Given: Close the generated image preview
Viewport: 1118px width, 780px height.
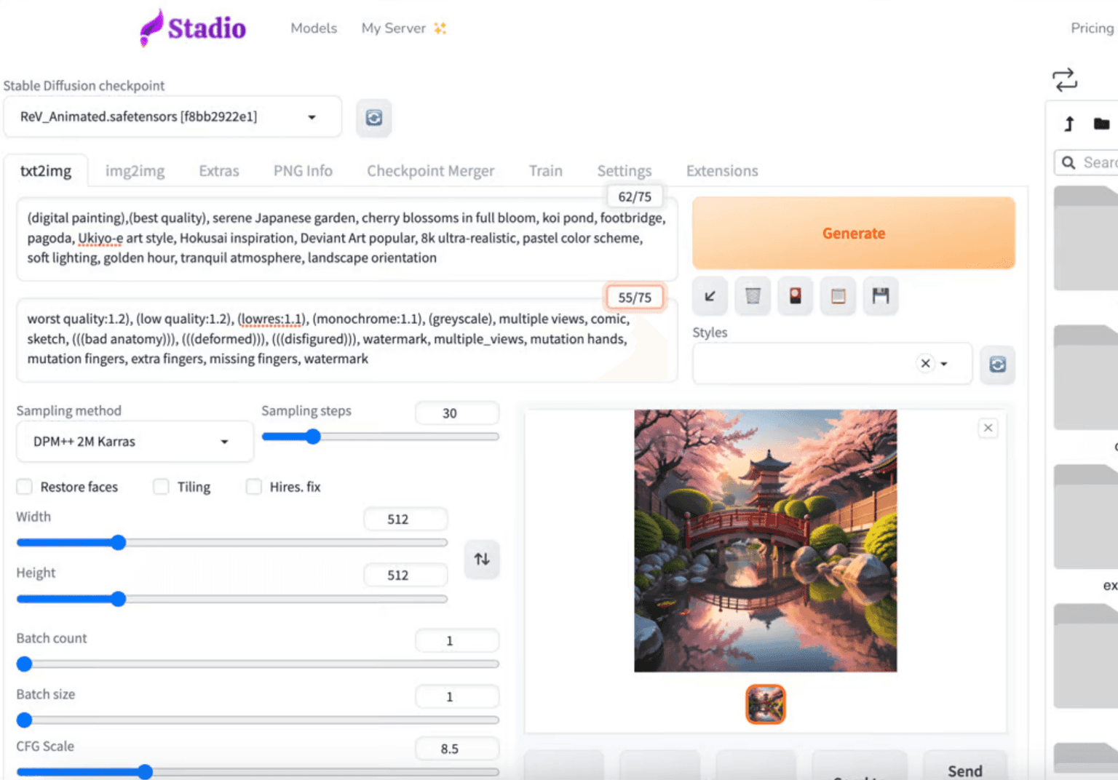Looking at the screenshot, I should click(988, 428).
